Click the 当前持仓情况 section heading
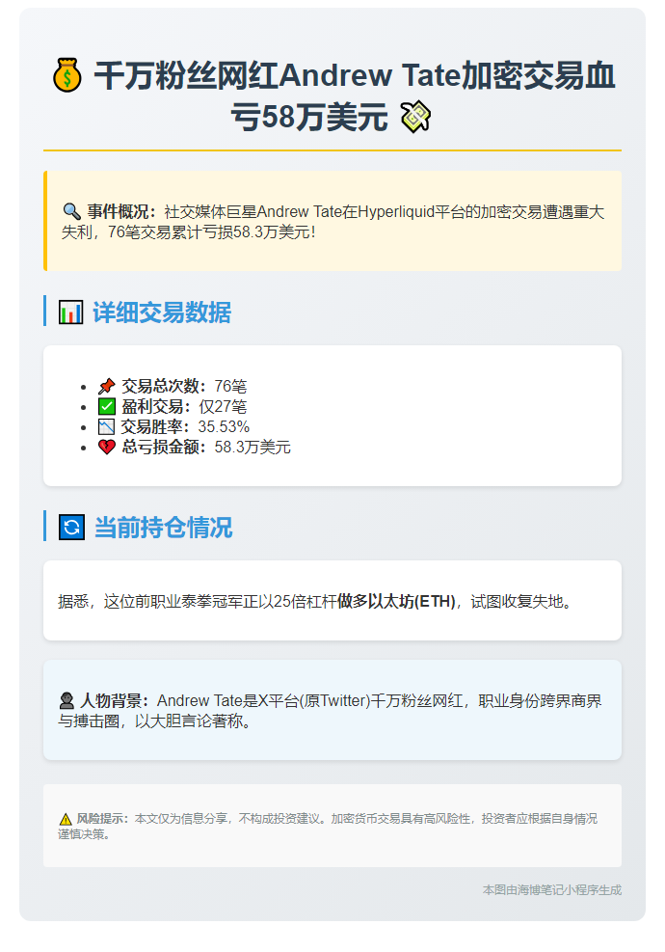The width and height of the screenshot is (665, 952). (163, 527)
